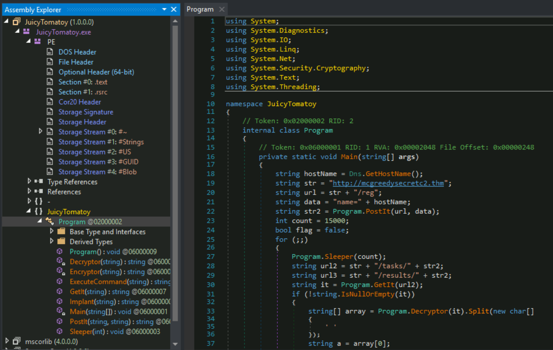
Task: Expand Base Type and Interfaces folder
Action: 52,231
